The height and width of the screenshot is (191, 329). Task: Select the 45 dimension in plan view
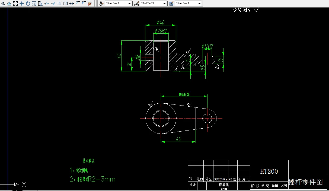pos(178,139)
